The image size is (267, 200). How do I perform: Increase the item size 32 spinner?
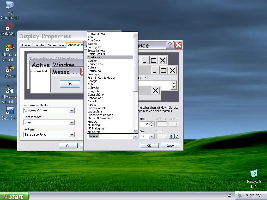(x=151, y=123)
